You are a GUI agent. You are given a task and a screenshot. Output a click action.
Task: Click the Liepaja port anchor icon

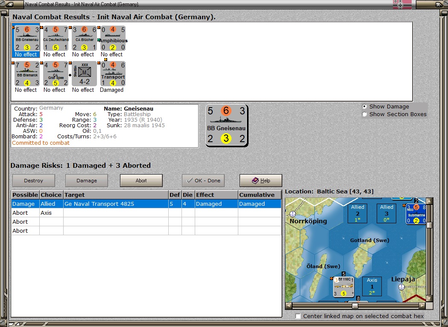point(401,287)
